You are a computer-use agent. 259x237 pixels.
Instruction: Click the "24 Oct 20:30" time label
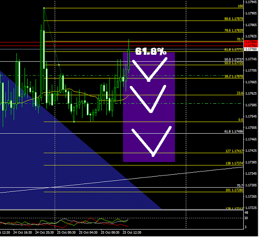pos(44,232)
